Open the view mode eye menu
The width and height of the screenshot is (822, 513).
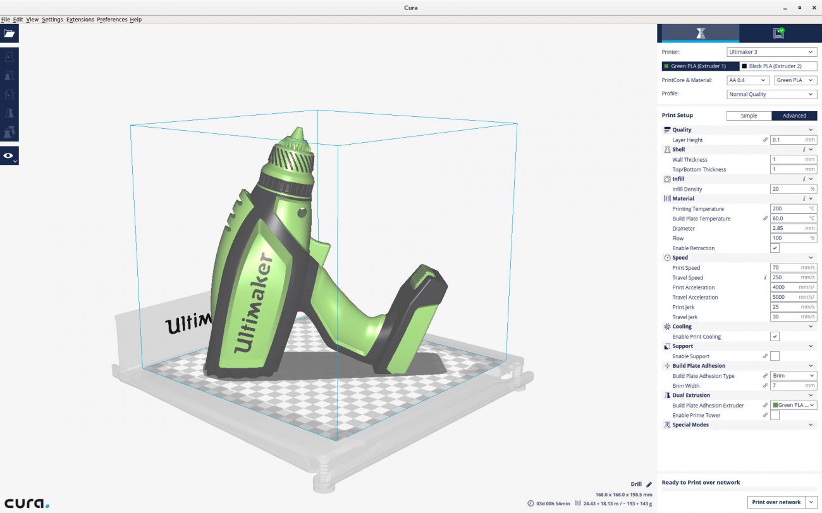point(9,155)
